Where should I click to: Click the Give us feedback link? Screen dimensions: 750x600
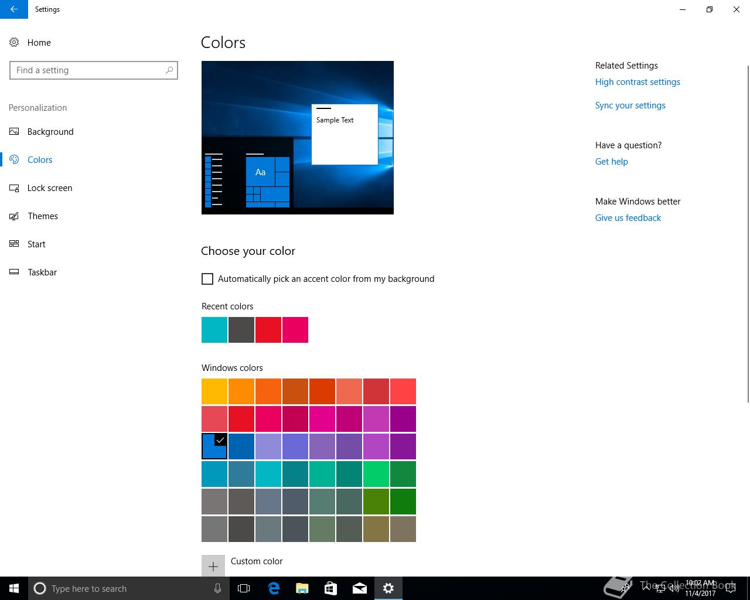628,218
